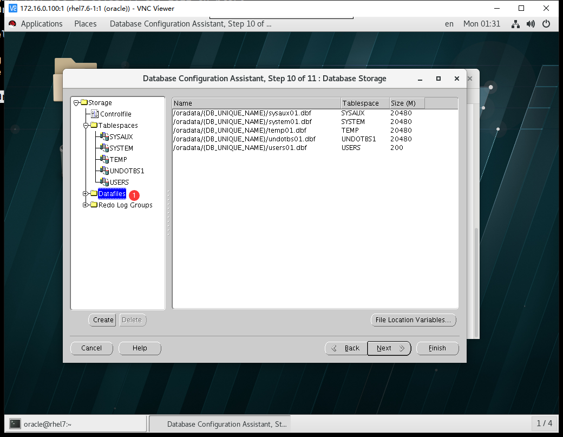563x437 pixels.
Task: Click the 1 / 4 workspace switcher
Action: [545, 423]
